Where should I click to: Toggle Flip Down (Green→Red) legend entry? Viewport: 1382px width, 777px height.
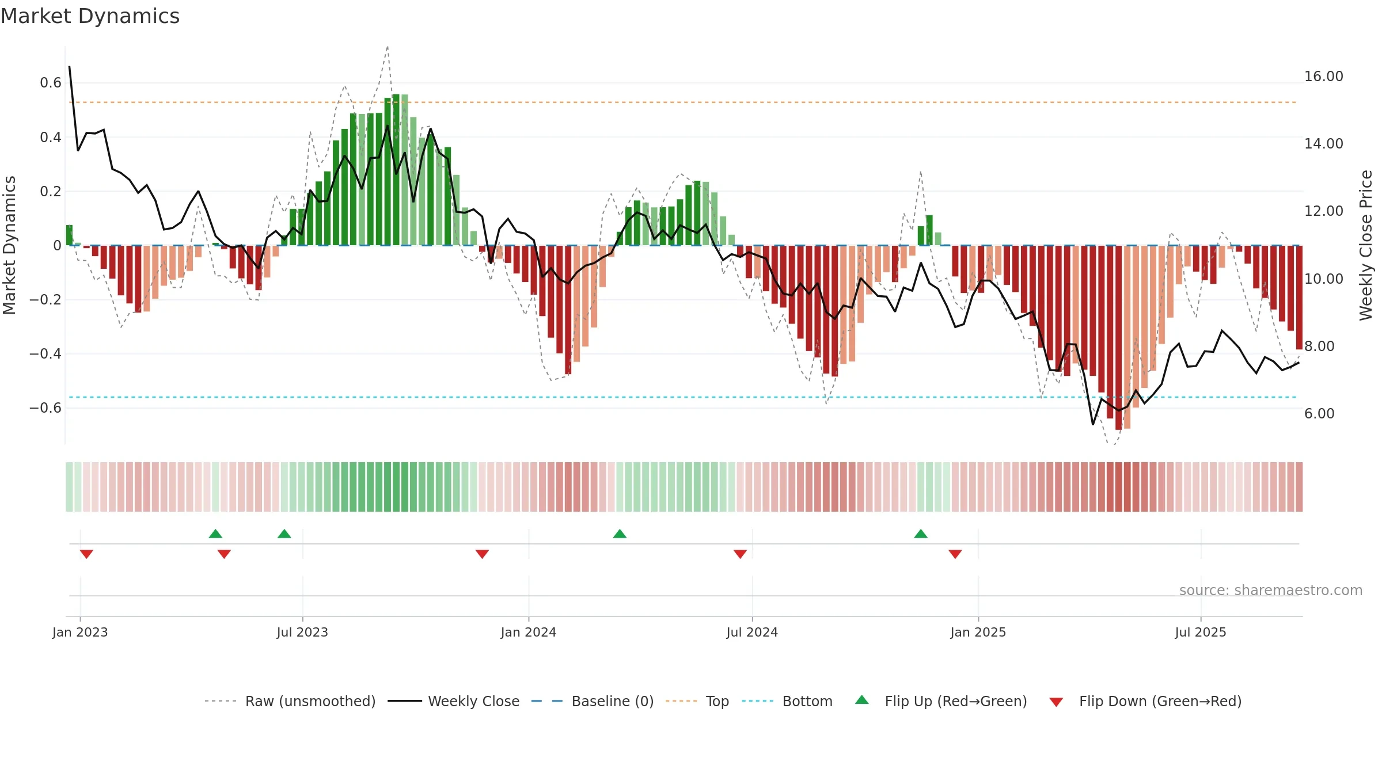click(x=1145, y=701)
